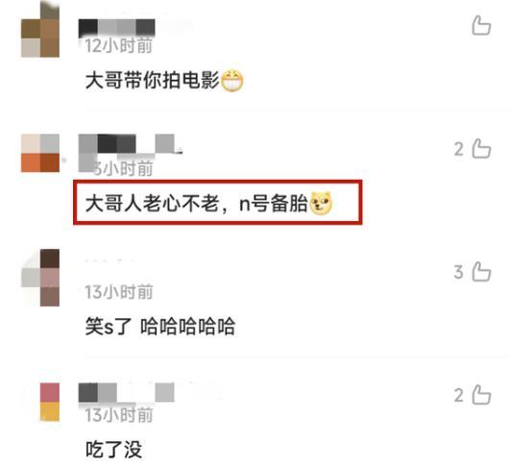Like the comment '吃了没'
Screen dimensions: 509x469
[x=481, y=395]
